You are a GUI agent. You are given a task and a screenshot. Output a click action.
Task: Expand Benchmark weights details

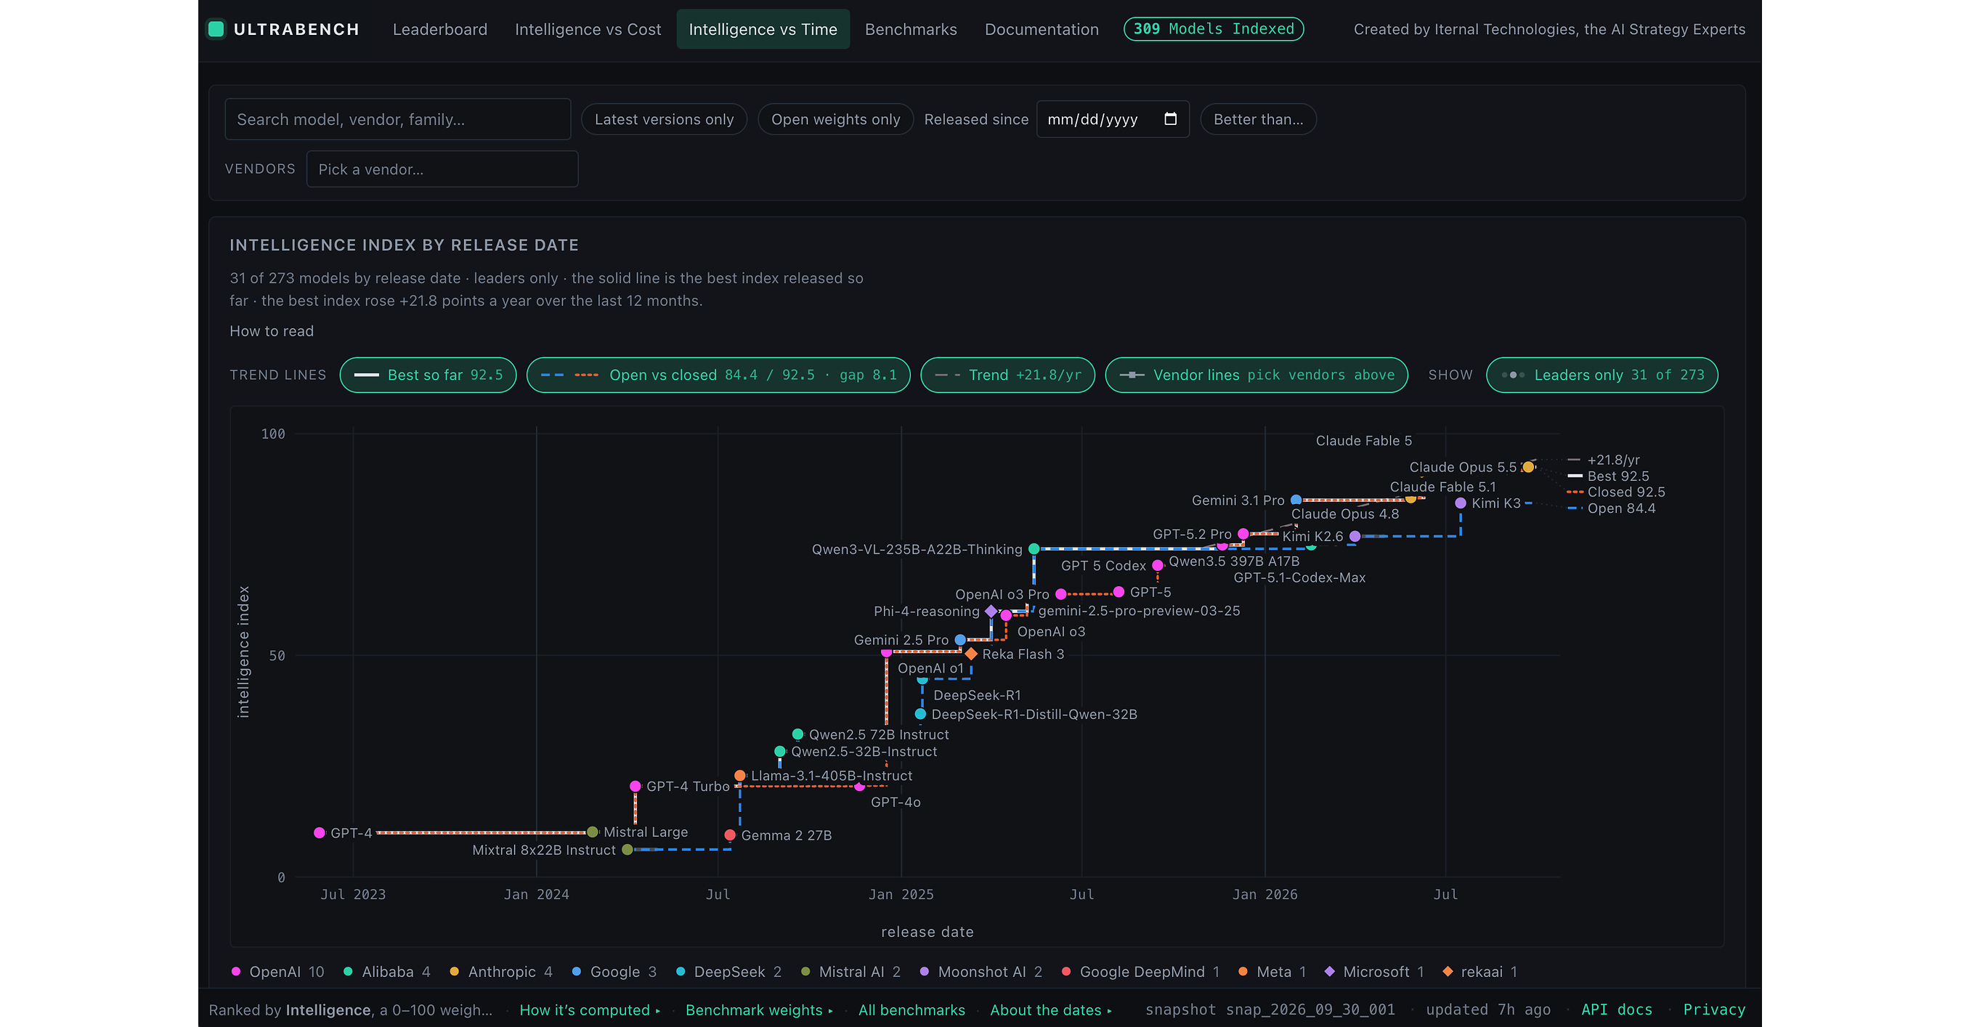tap(759, 1010)
